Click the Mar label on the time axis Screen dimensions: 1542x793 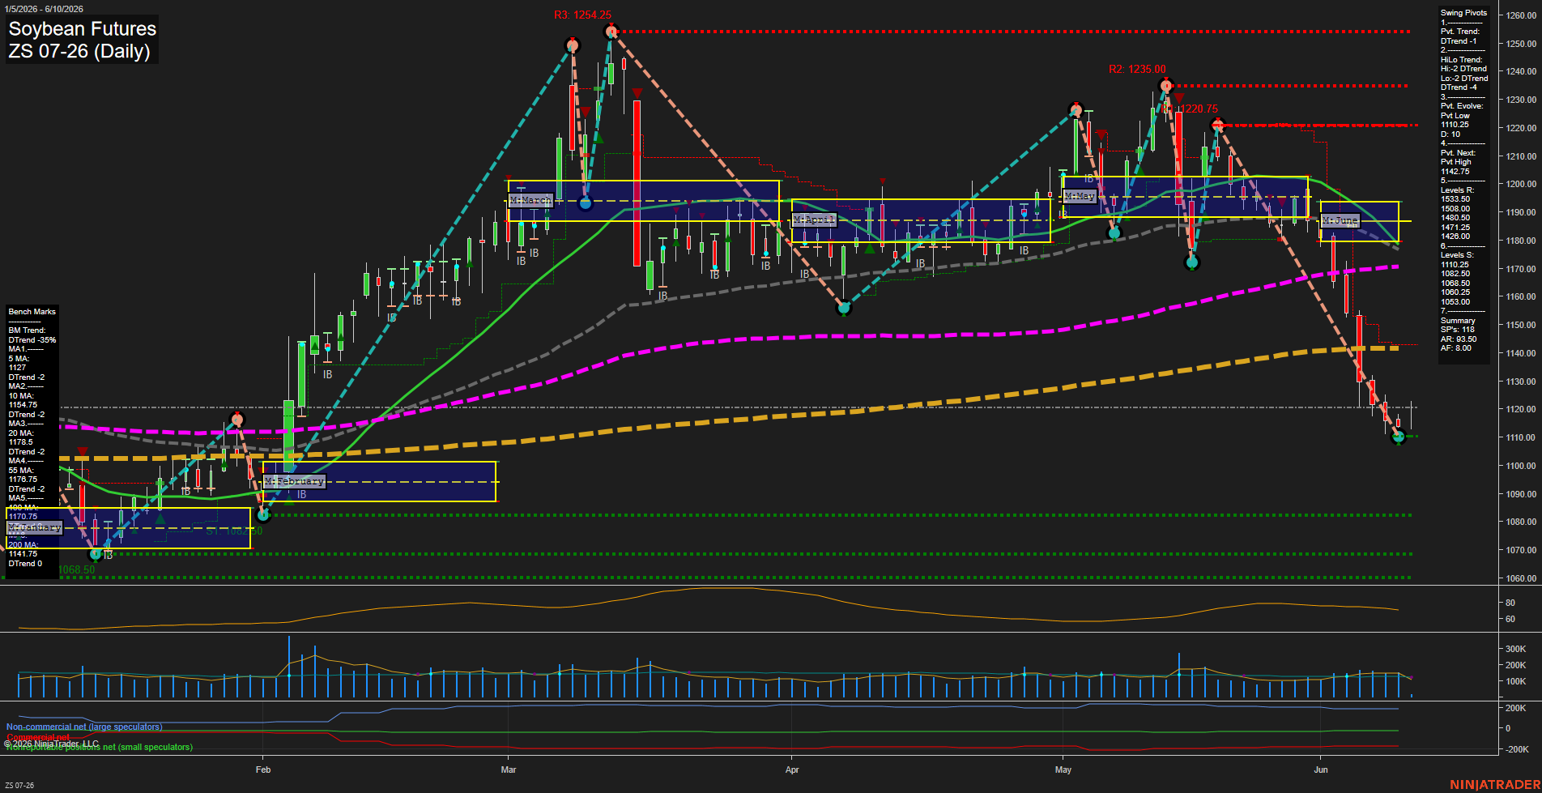[x=509, y=770]
